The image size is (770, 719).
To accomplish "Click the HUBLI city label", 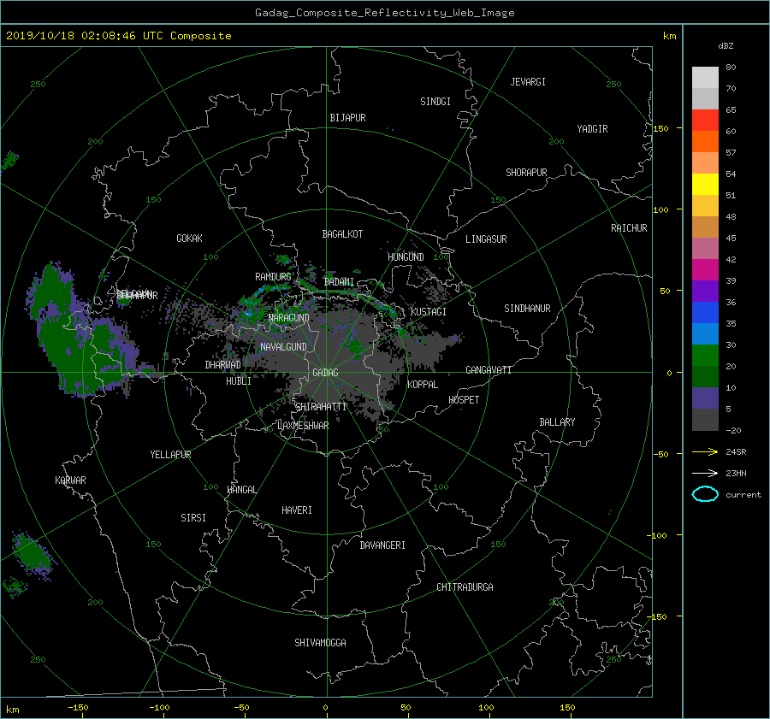I will pyautogui.click(x=239, y=380).
